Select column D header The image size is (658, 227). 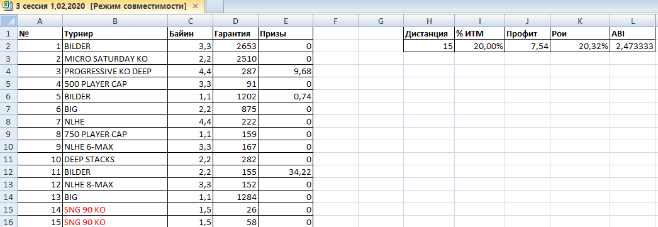pos(235,21)
